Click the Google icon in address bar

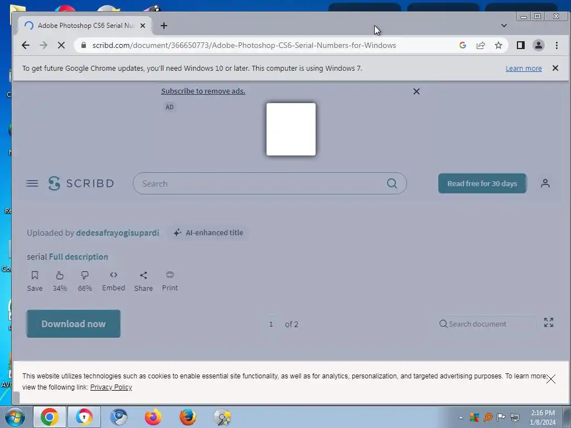pyautogui.click(x=462, y=45)
